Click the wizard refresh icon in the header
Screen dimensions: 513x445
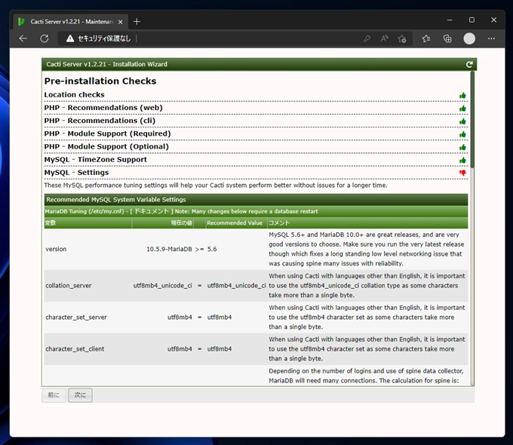pyautogui.click(x=469, y=64)
